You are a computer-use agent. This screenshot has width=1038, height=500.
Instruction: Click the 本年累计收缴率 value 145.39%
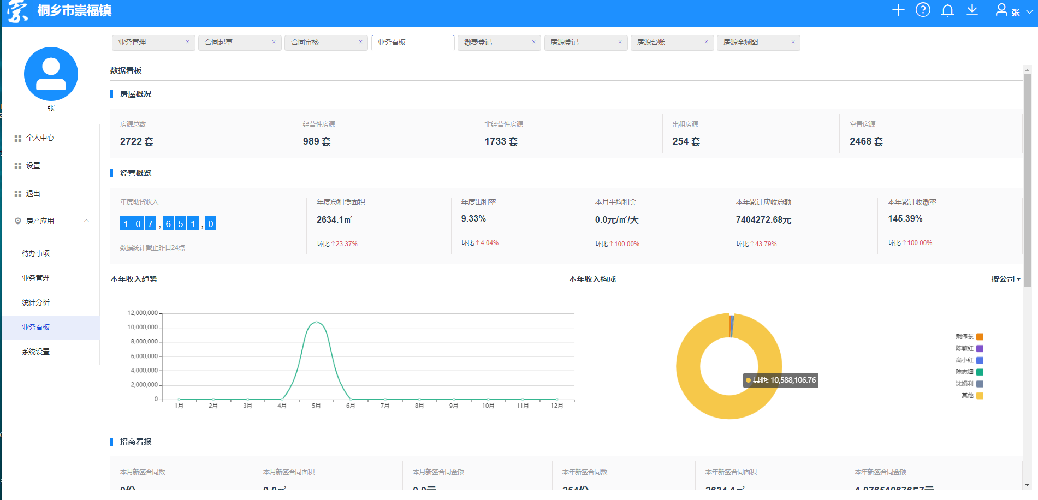[x=905, y=218]
